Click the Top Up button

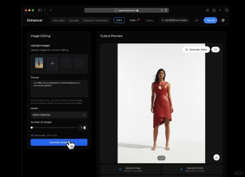click(x=210, y=20)
